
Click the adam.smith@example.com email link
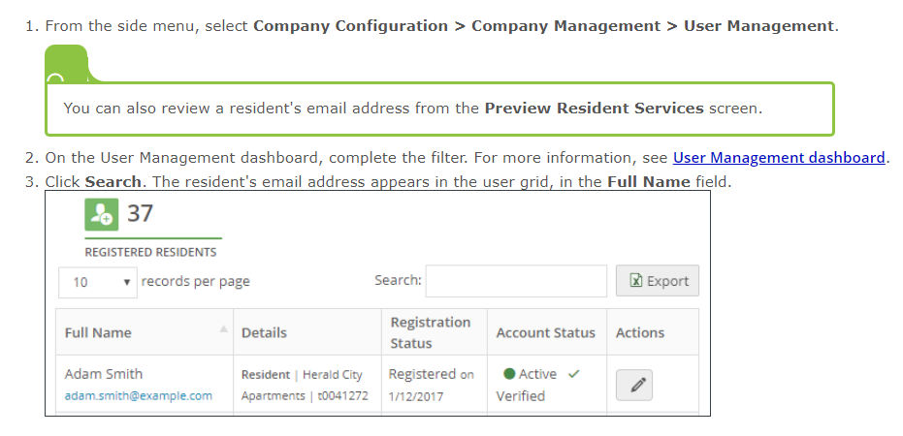138,395
